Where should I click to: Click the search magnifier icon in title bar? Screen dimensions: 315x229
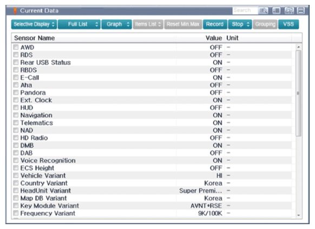pos(264,10)
